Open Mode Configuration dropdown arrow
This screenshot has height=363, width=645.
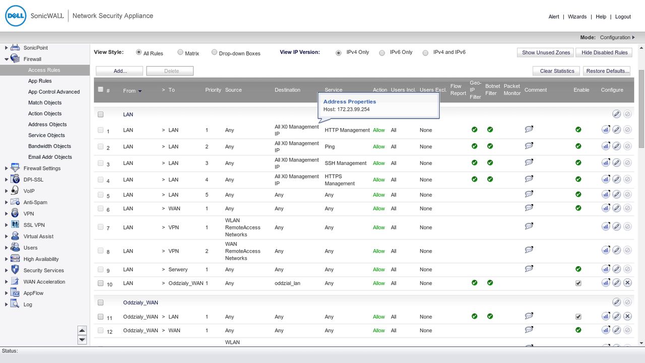[x=633, y=37]
